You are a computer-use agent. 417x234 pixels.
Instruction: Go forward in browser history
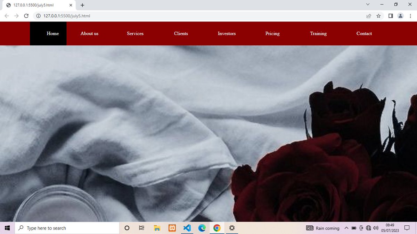click(16, 16)
